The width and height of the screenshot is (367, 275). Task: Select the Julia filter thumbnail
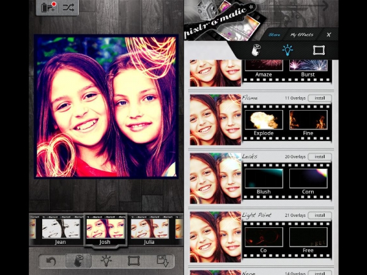click(x=149, y=230)
